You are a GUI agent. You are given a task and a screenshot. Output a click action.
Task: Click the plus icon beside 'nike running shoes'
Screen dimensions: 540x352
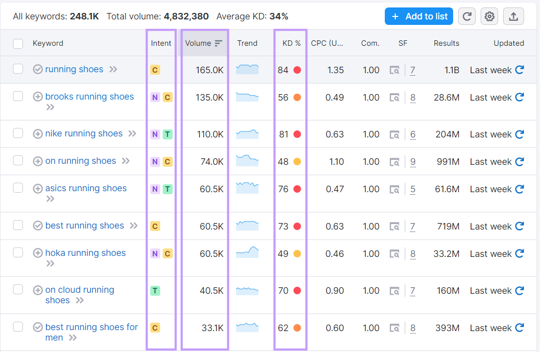[x=37, y=133]
